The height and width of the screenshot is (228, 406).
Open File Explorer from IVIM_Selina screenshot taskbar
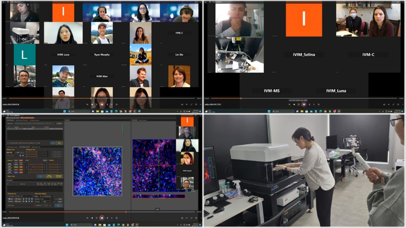[x=302, y=111]
